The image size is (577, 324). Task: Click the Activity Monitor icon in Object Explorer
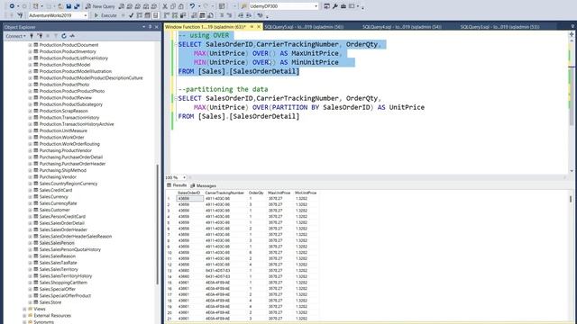[72, 36]
